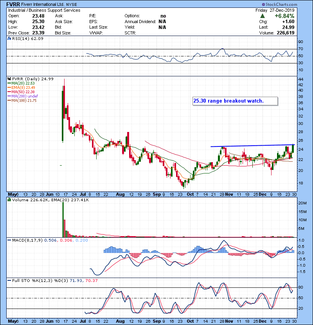The image size is (313, 325).
Task: Click the Chg value +1.60
Action: [288, 22]
